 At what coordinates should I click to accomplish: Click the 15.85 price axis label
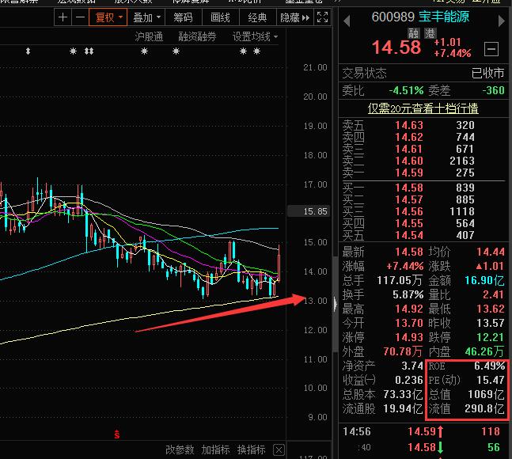pos(309,211)
